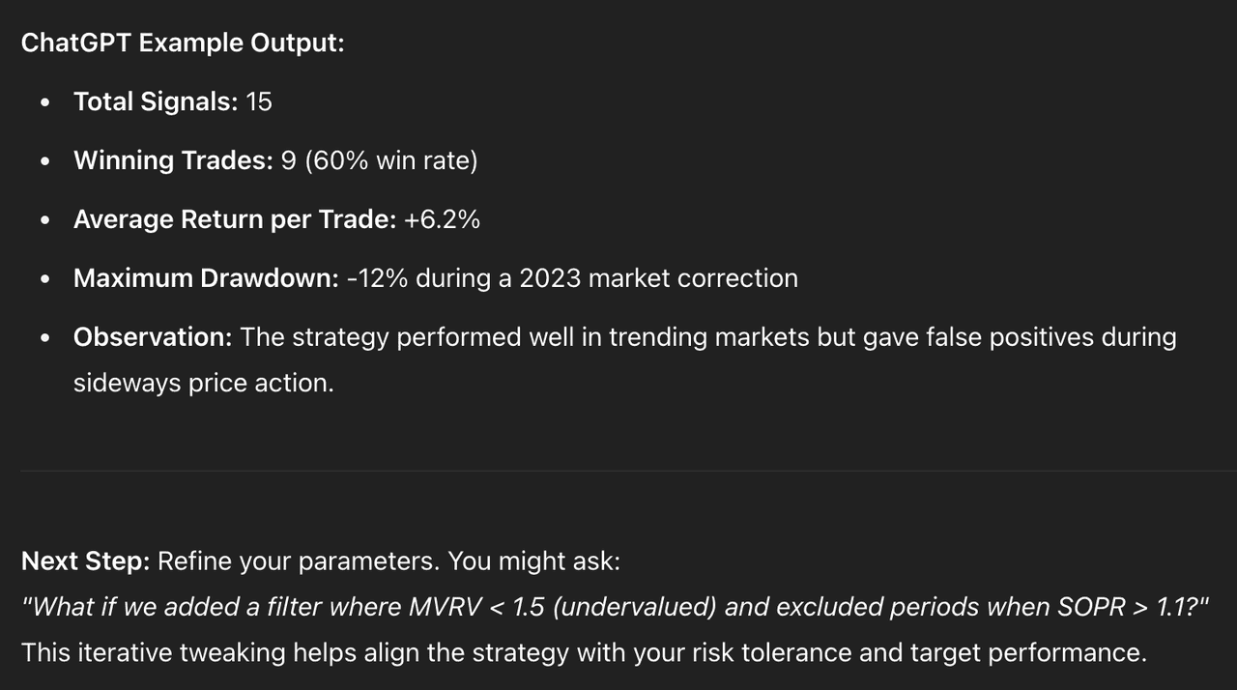The height and width of the screenshot is (690, 1237).
Task: Click the "+6.2%" return value
Action: pos(442,219)
